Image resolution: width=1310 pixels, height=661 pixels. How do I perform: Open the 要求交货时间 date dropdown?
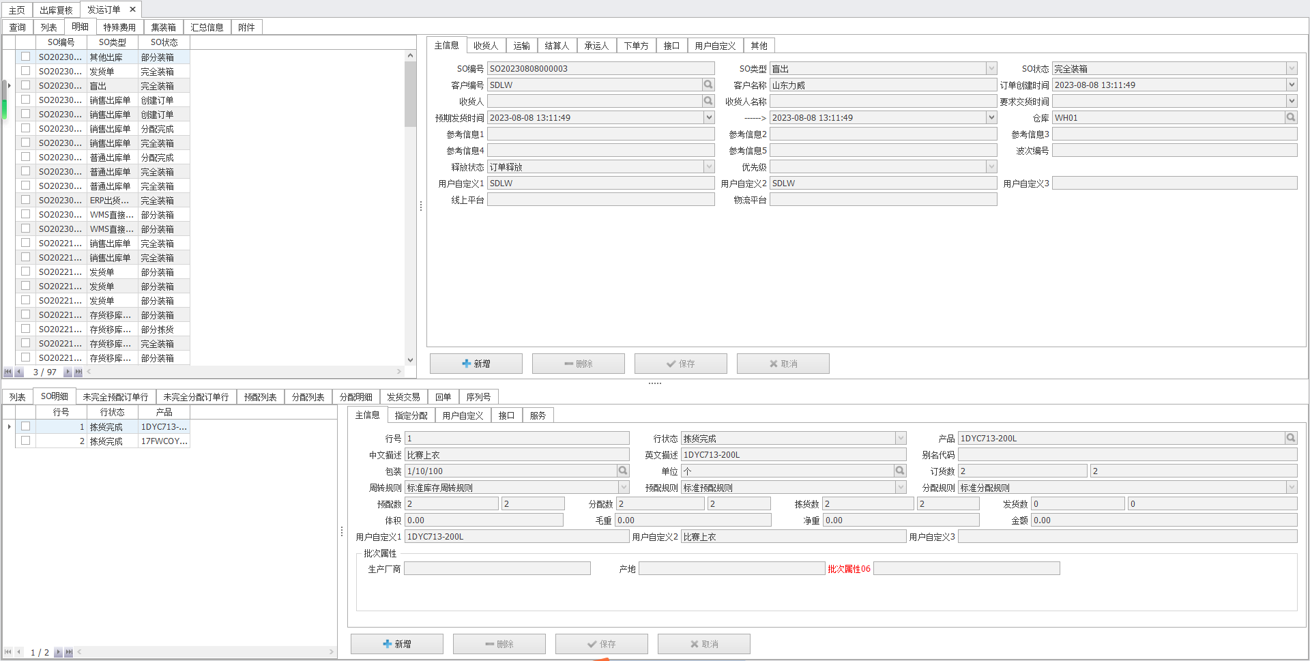tap(1291, 101)
